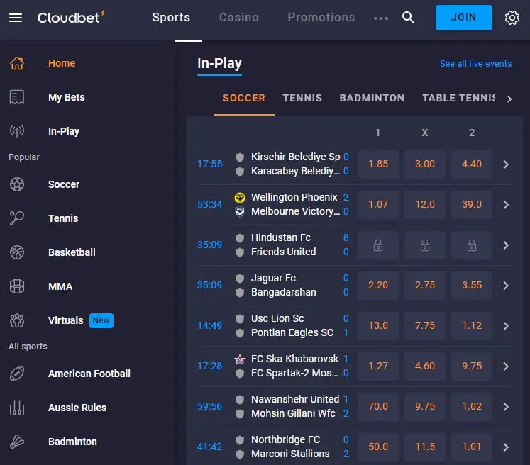Click locked away odds for Friends United
530x465 pixels.
coord(472,245)
